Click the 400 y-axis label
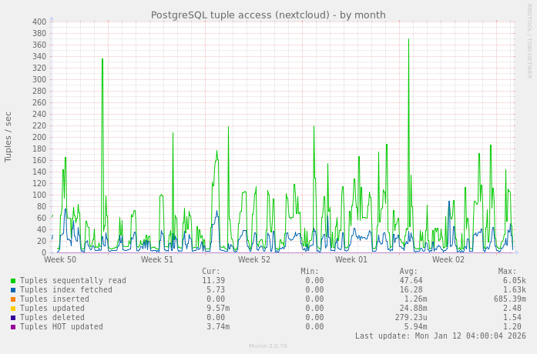The height and width of the screenshot is (354, 537). coord(39,22)
